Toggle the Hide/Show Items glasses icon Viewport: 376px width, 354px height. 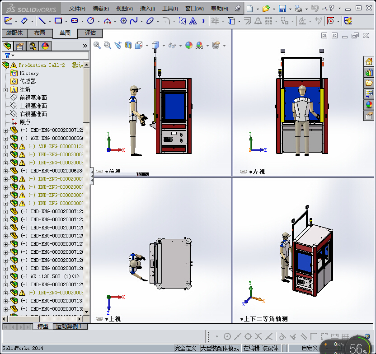(172, 45)
